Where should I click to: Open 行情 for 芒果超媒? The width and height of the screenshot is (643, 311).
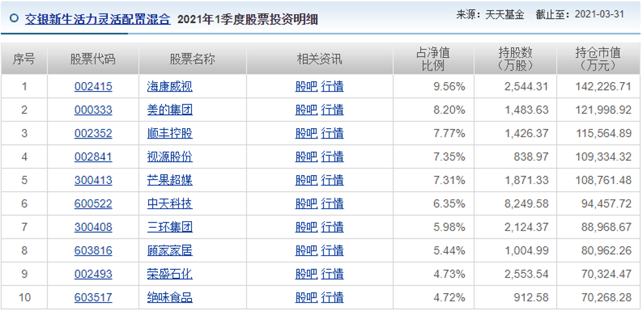(x=332, y=180)
